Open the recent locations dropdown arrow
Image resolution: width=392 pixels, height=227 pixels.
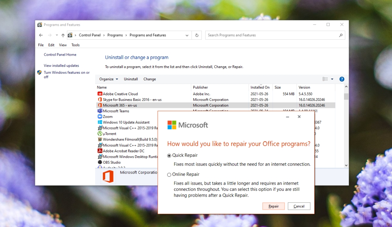57,35
